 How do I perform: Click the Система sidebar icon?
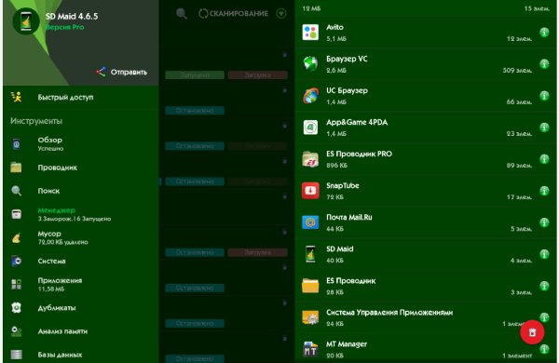pyautogui.click(x=17, y=262)
